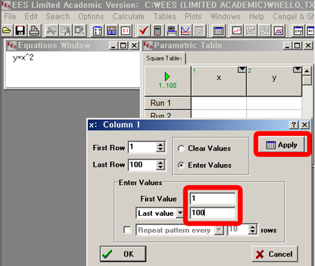Click the Property Plot icon
315x266 pixels.
(278, 30)
